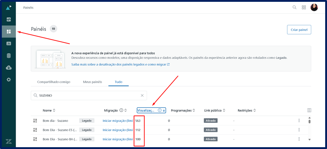
Task: Clear the SUZANO search with the X icon
Action: pos(142,96)
